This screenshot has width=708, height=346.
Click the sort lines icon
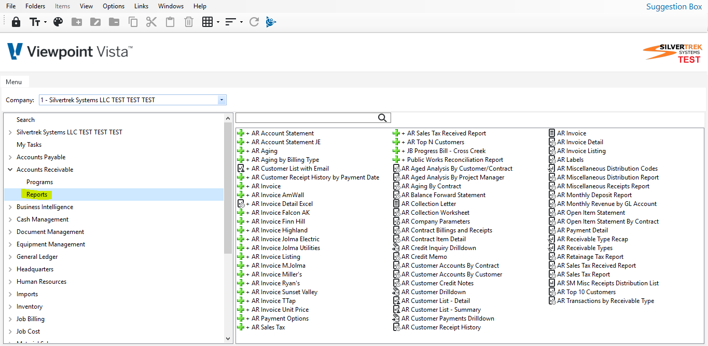231,22
